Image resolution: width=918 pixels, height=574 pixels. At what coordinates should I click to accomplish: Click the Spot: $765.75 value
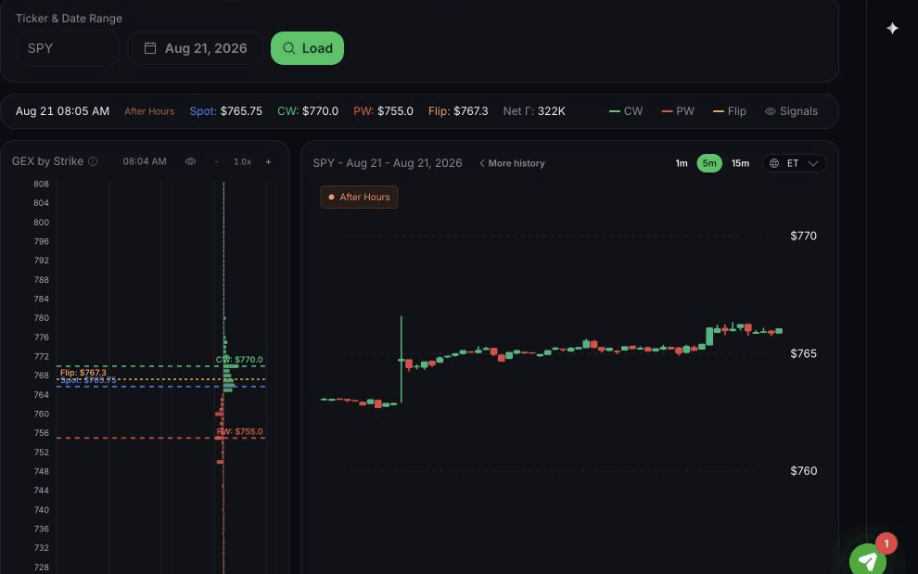(226, 111)
